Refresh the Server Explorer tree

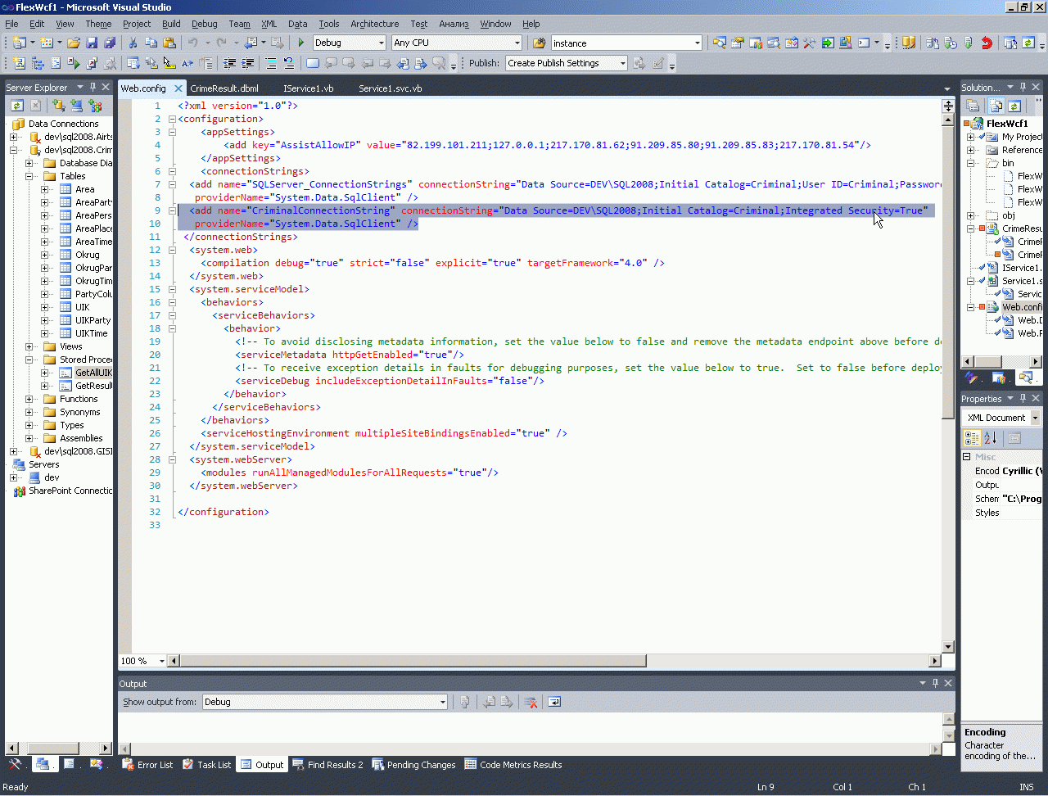tap(16, 106)
